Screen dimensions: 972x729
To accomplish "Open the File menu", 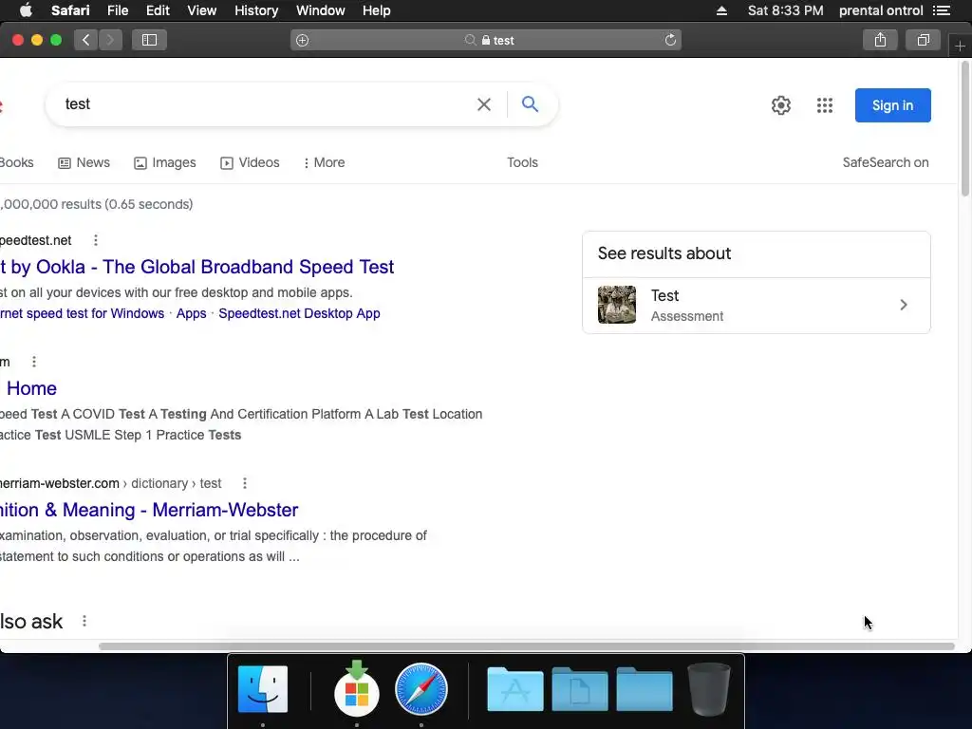I will click(117, 10).
